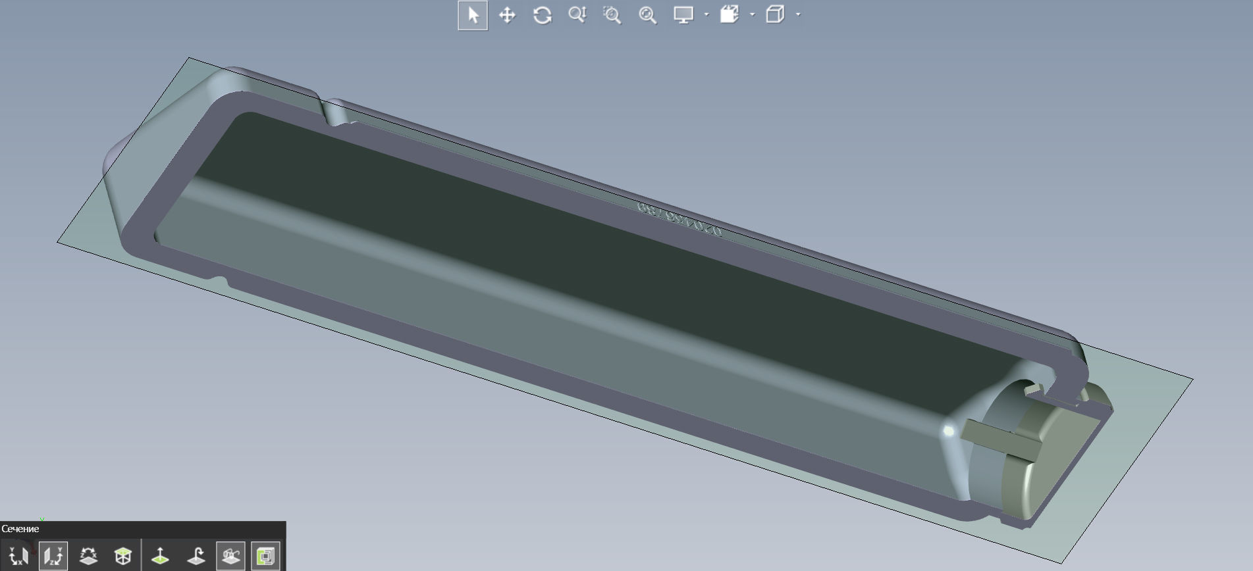Select the dynamic zoom tool
Image resolution: width=1253 pixels, height=571 pixels.
(577, 15)
